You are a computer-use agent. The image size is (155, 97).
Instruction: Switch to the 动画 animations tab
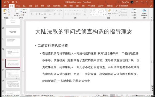(x=49, y=6)
